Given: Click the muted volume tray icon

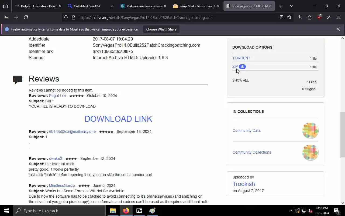Looking at the screenshot, I should tap(310, 211).
